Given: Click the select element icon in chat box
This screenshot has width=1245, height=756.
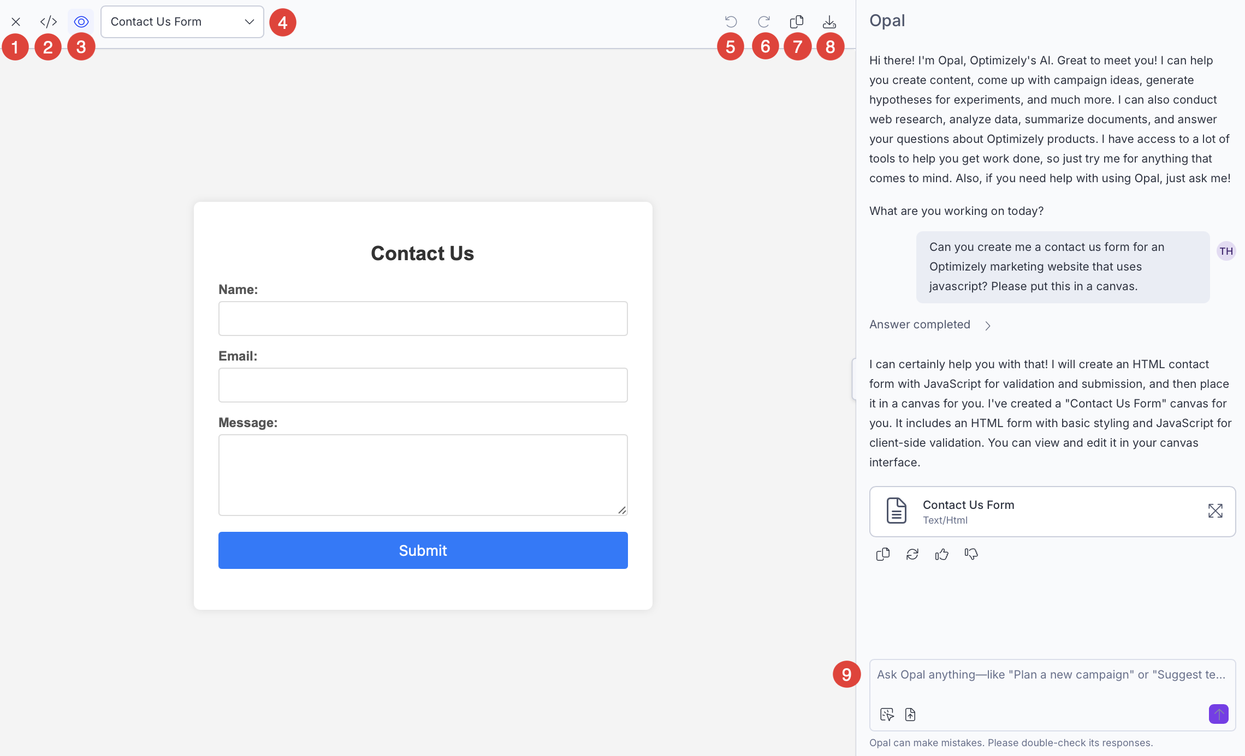Looking at the screenshot, I should point(887,715).
